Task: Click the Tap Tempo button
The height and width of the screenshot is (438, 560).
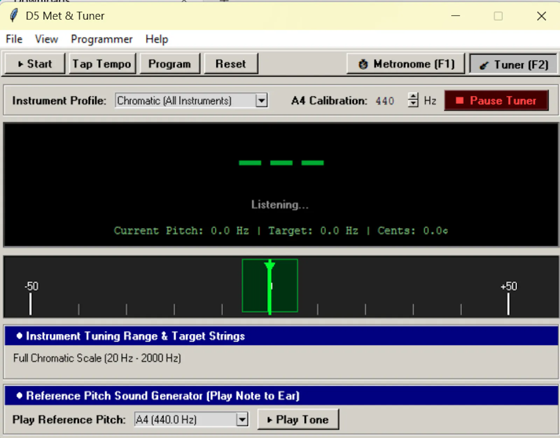Action: 102,64
